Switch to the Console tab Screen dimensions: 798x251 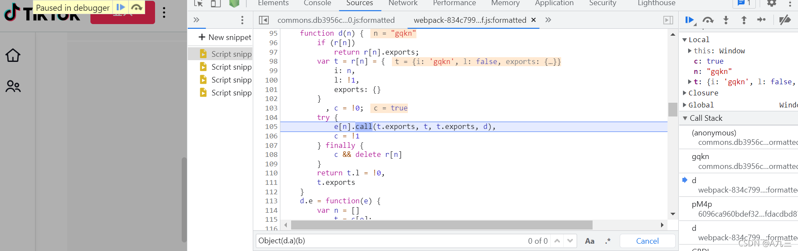tap(317, 3)
